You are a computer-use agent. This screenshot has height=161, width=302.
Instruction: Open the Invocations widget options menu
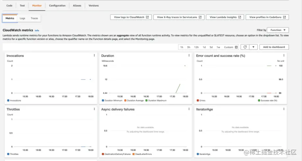pos(94,55)
